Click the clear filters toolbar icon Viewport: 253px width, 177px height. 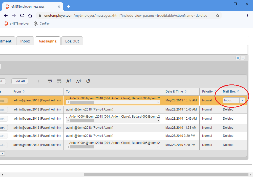(59, 81)
